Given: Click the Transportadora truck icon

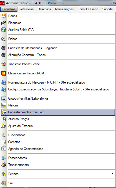Looking at the screenshot, I should 4,165.
